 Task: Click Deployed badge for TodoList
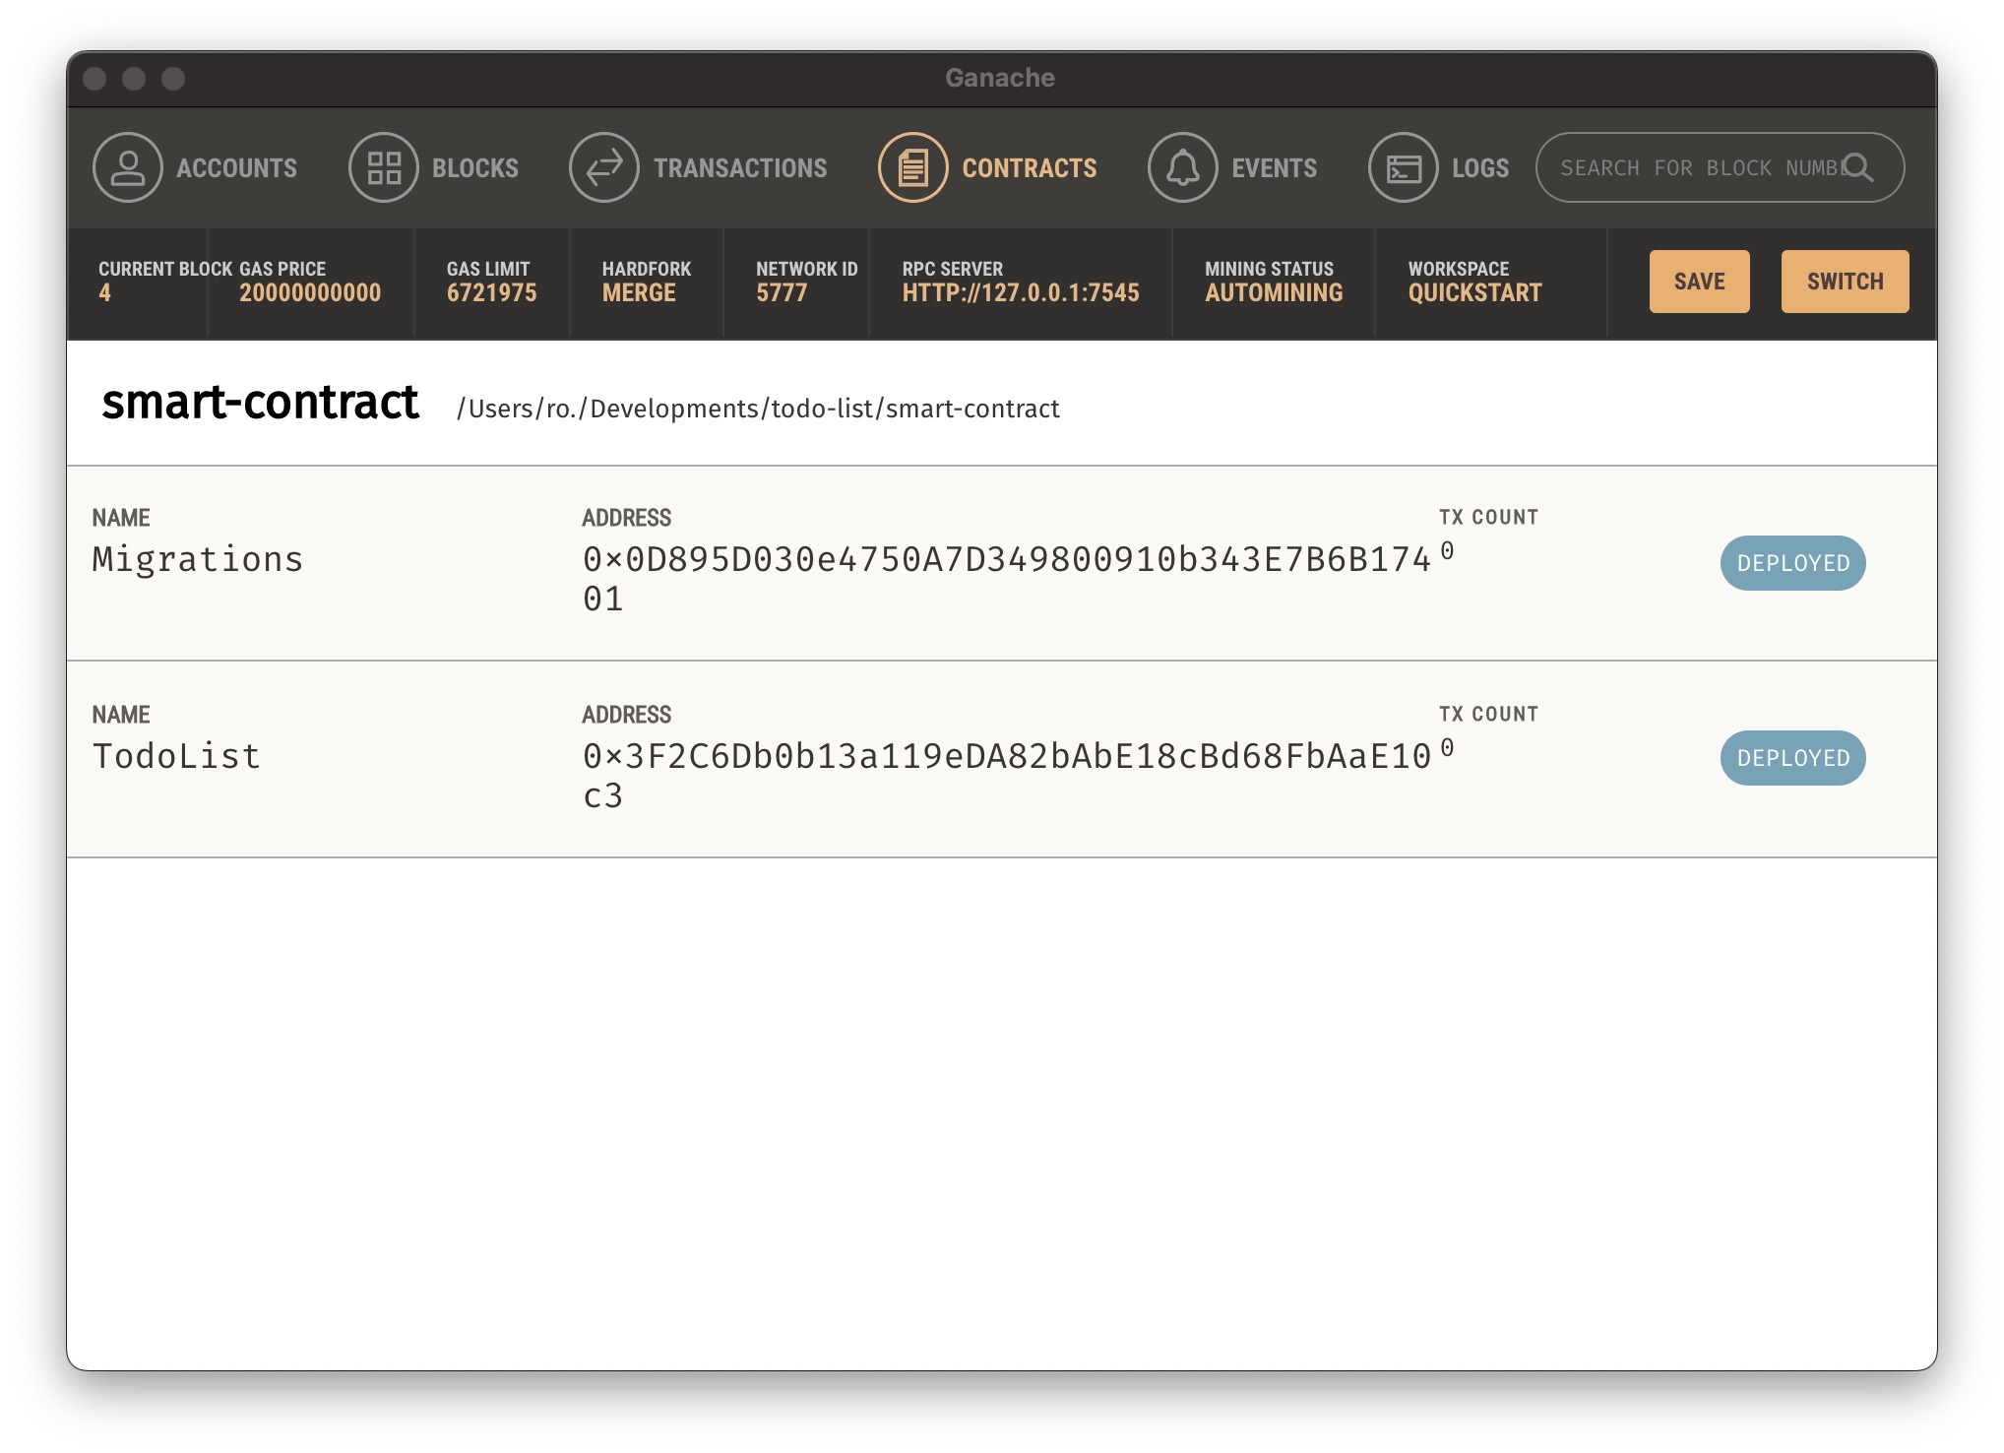[1792, 758]
